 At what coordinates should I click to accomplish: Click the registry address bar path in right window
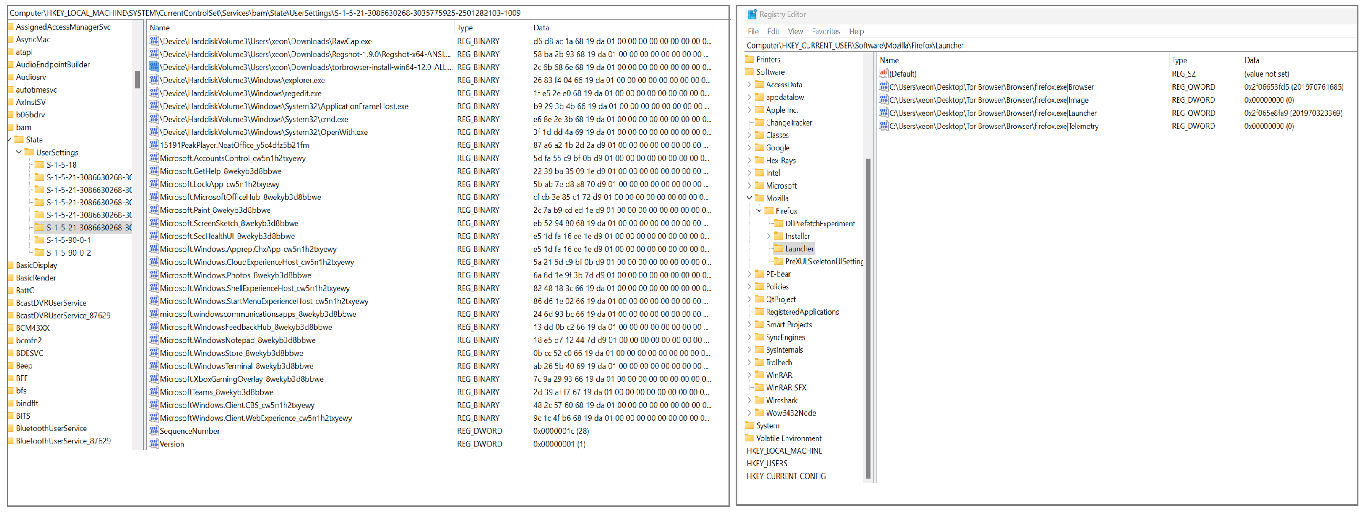[x=855, y=45]
